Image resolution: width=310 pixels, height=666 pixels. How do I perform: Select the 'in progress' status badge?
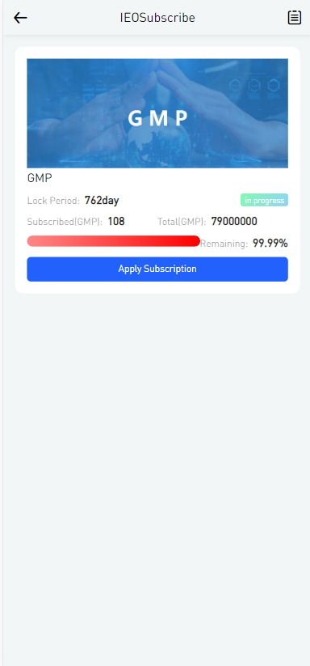[264, 200]
